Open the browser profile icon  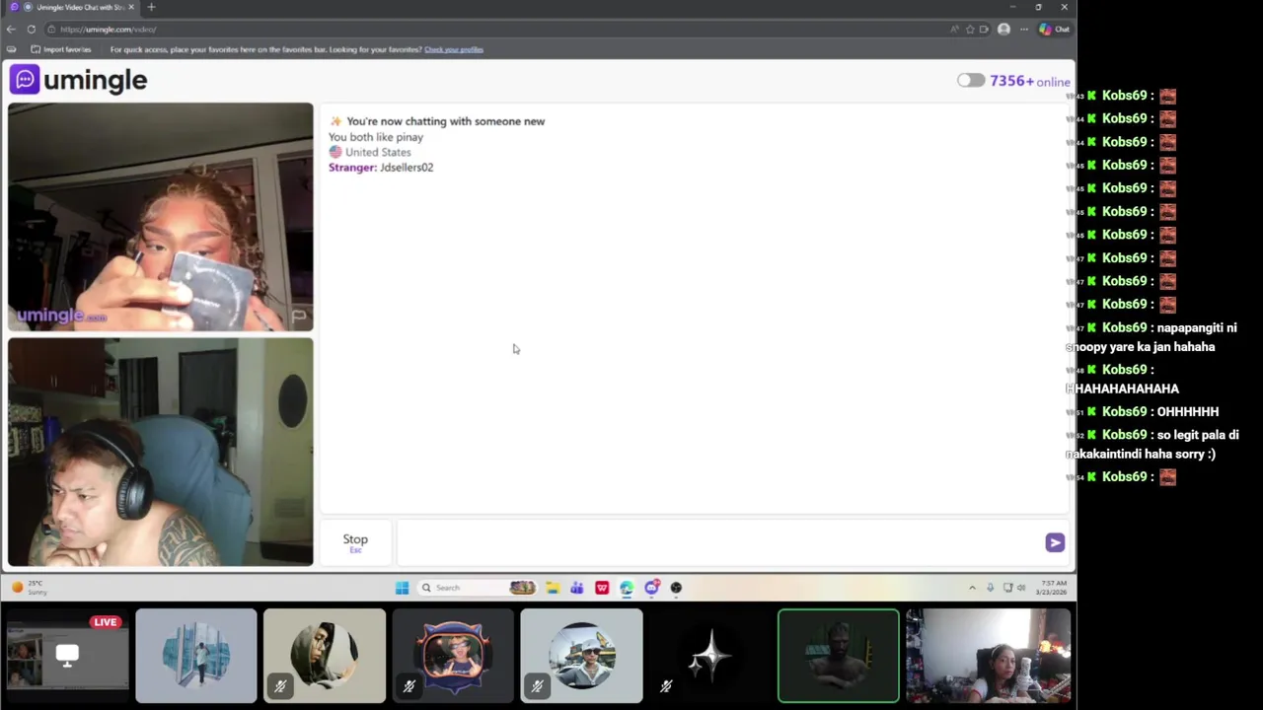(x=1003, y=30)
